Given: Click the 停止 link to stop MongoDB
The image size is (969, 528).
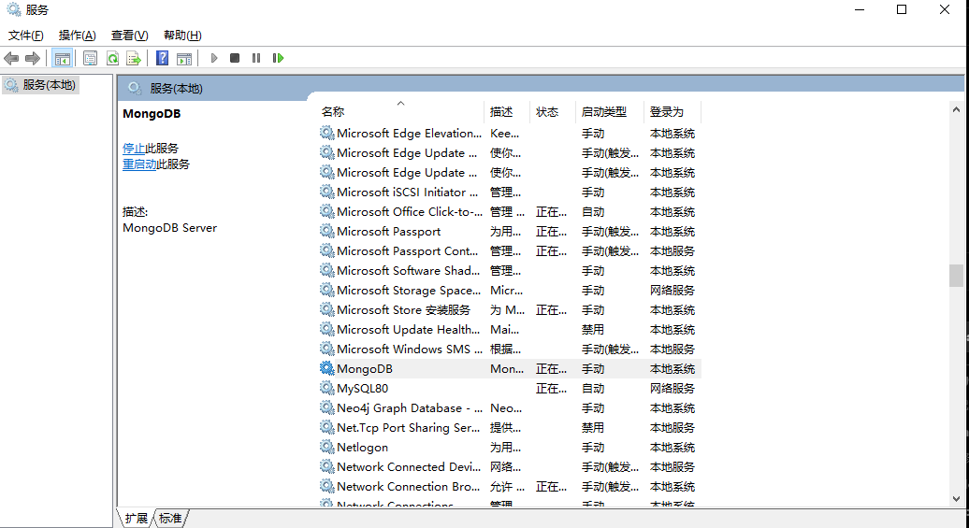Looking at the screenshot, I should coord(134,148).
